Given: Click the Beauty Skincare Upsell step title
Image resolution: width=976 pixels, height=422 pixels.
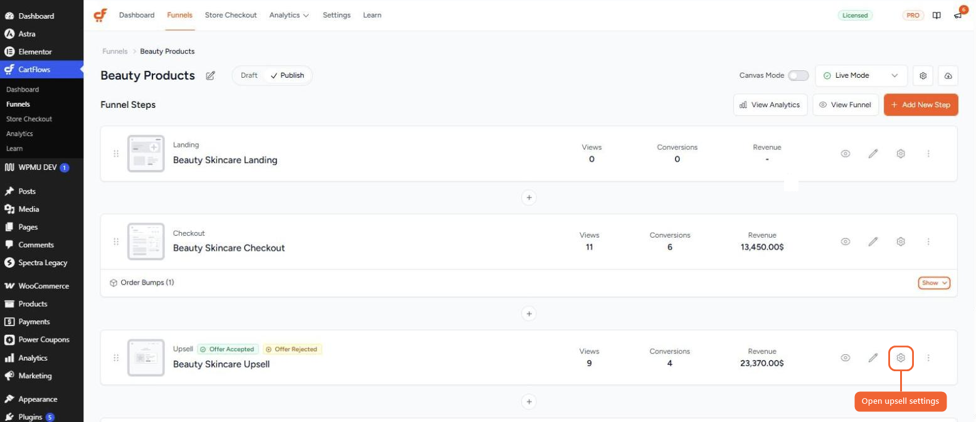Looking at the screenshot, I should pyautogui.click(x=221, y=364).
